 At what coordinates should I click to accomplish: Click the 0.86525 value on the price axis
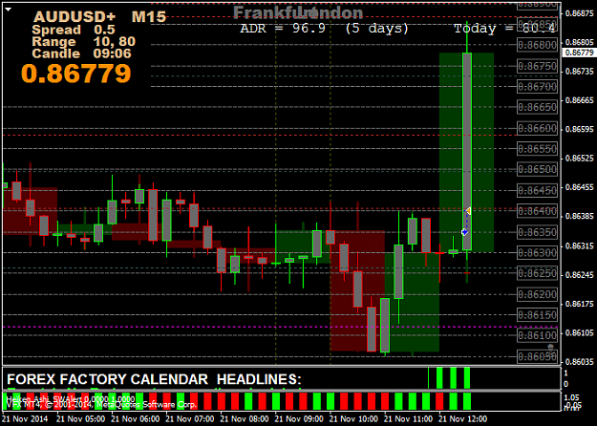coord(580,158)
